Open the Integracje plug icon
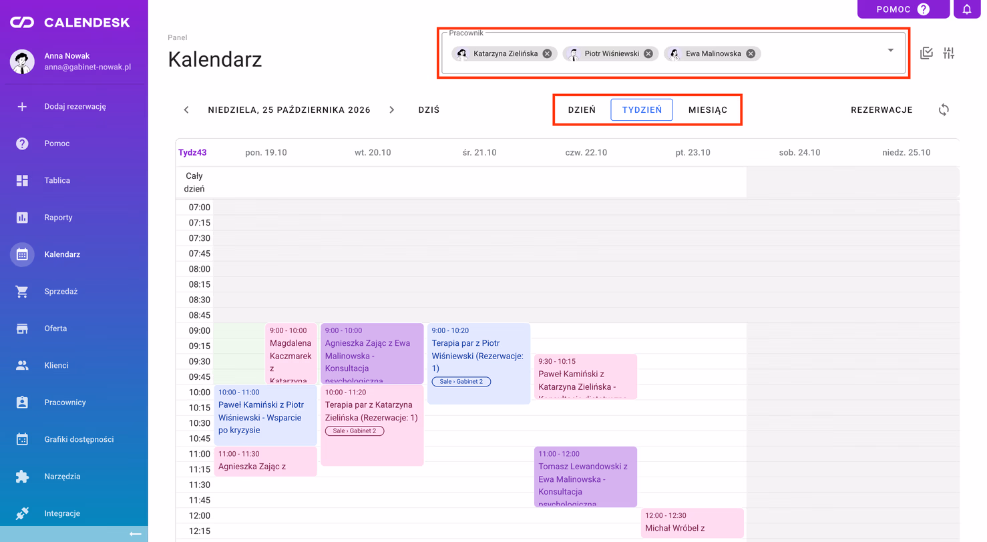 pyautogui.click(x=22, y=513)
